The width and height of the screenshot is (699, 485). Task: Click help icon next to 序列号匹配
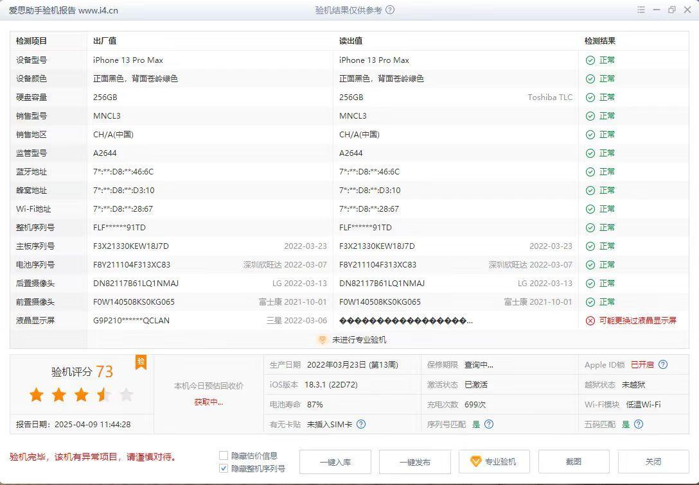(x=489, y=424)
